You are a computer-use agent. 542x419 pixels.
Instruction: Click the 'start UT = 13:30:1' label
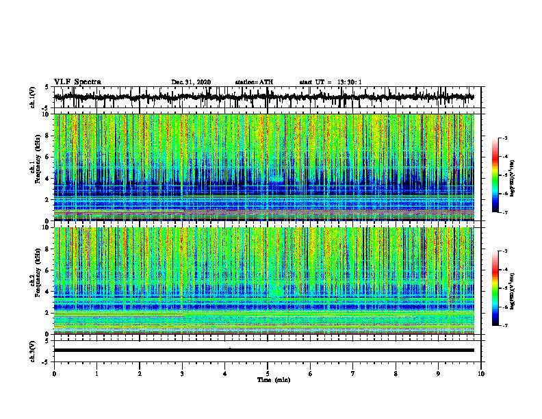331,82
